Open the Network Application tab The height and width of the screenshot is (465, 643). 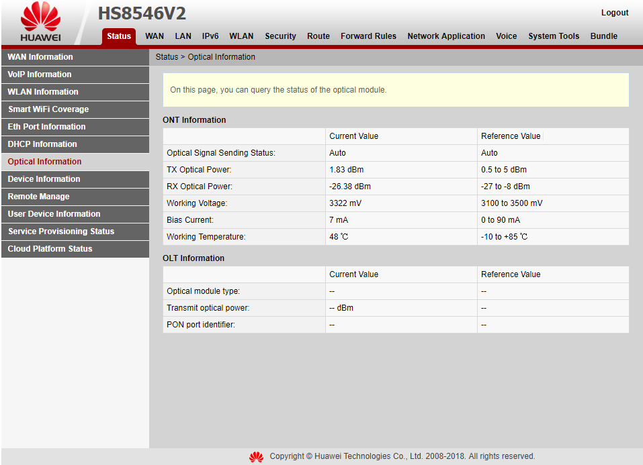click(445, 36)
